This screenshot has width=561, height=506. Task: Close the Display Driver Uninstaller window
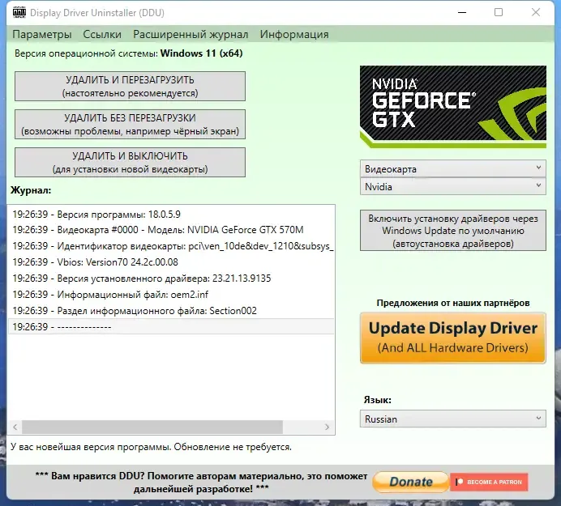tap(536, 12)
